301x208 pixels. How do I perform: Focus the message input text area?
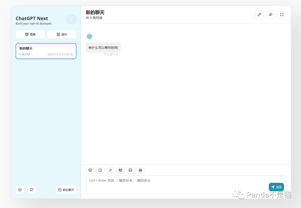point(186,185)
